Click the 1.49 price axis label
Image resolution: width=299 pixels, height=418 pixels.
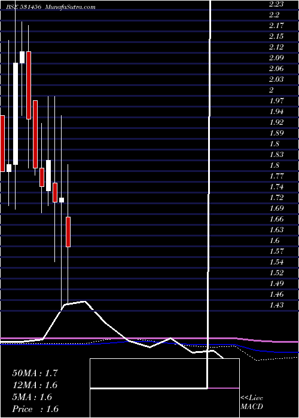click(276, 284)
